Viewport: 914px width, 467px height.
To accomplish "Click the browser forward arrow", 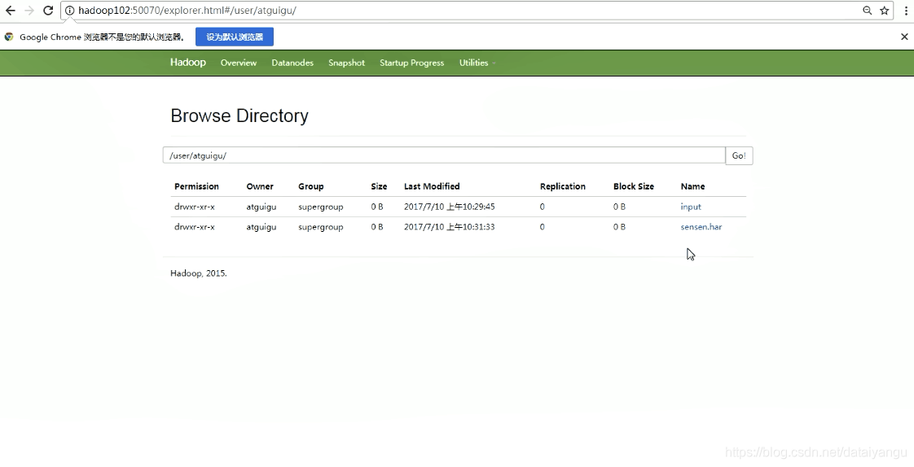I will point(29,11).
